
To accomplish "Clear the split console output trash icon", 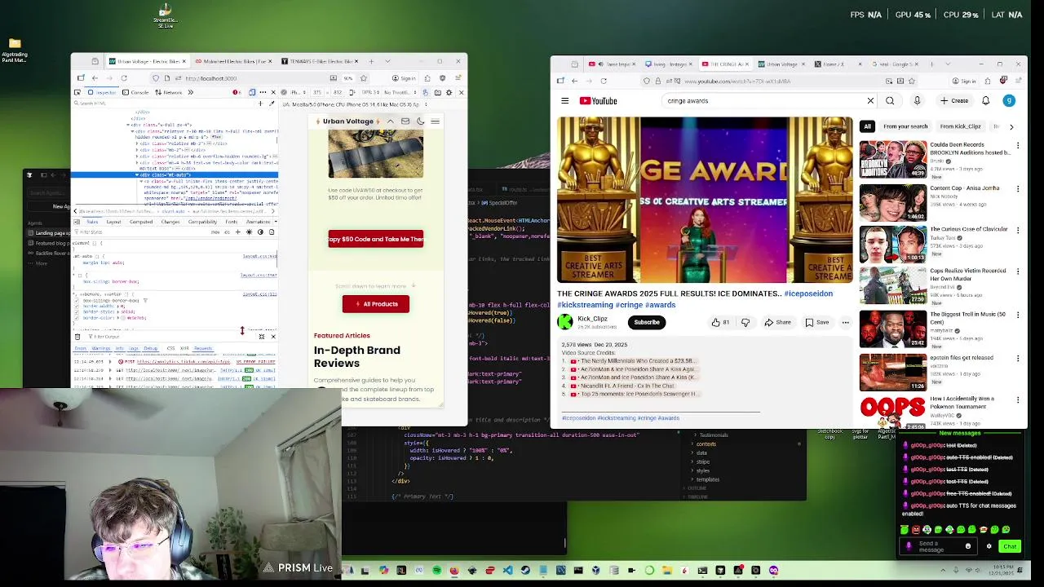I will point(77,337).
